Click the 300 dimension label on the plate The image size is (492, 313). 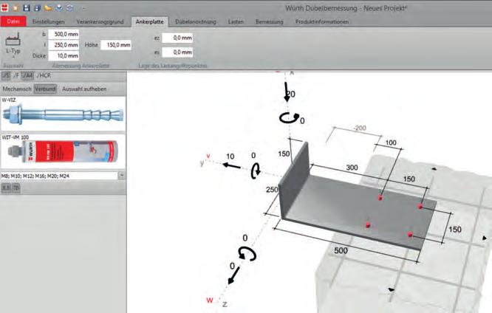point(352,168)
